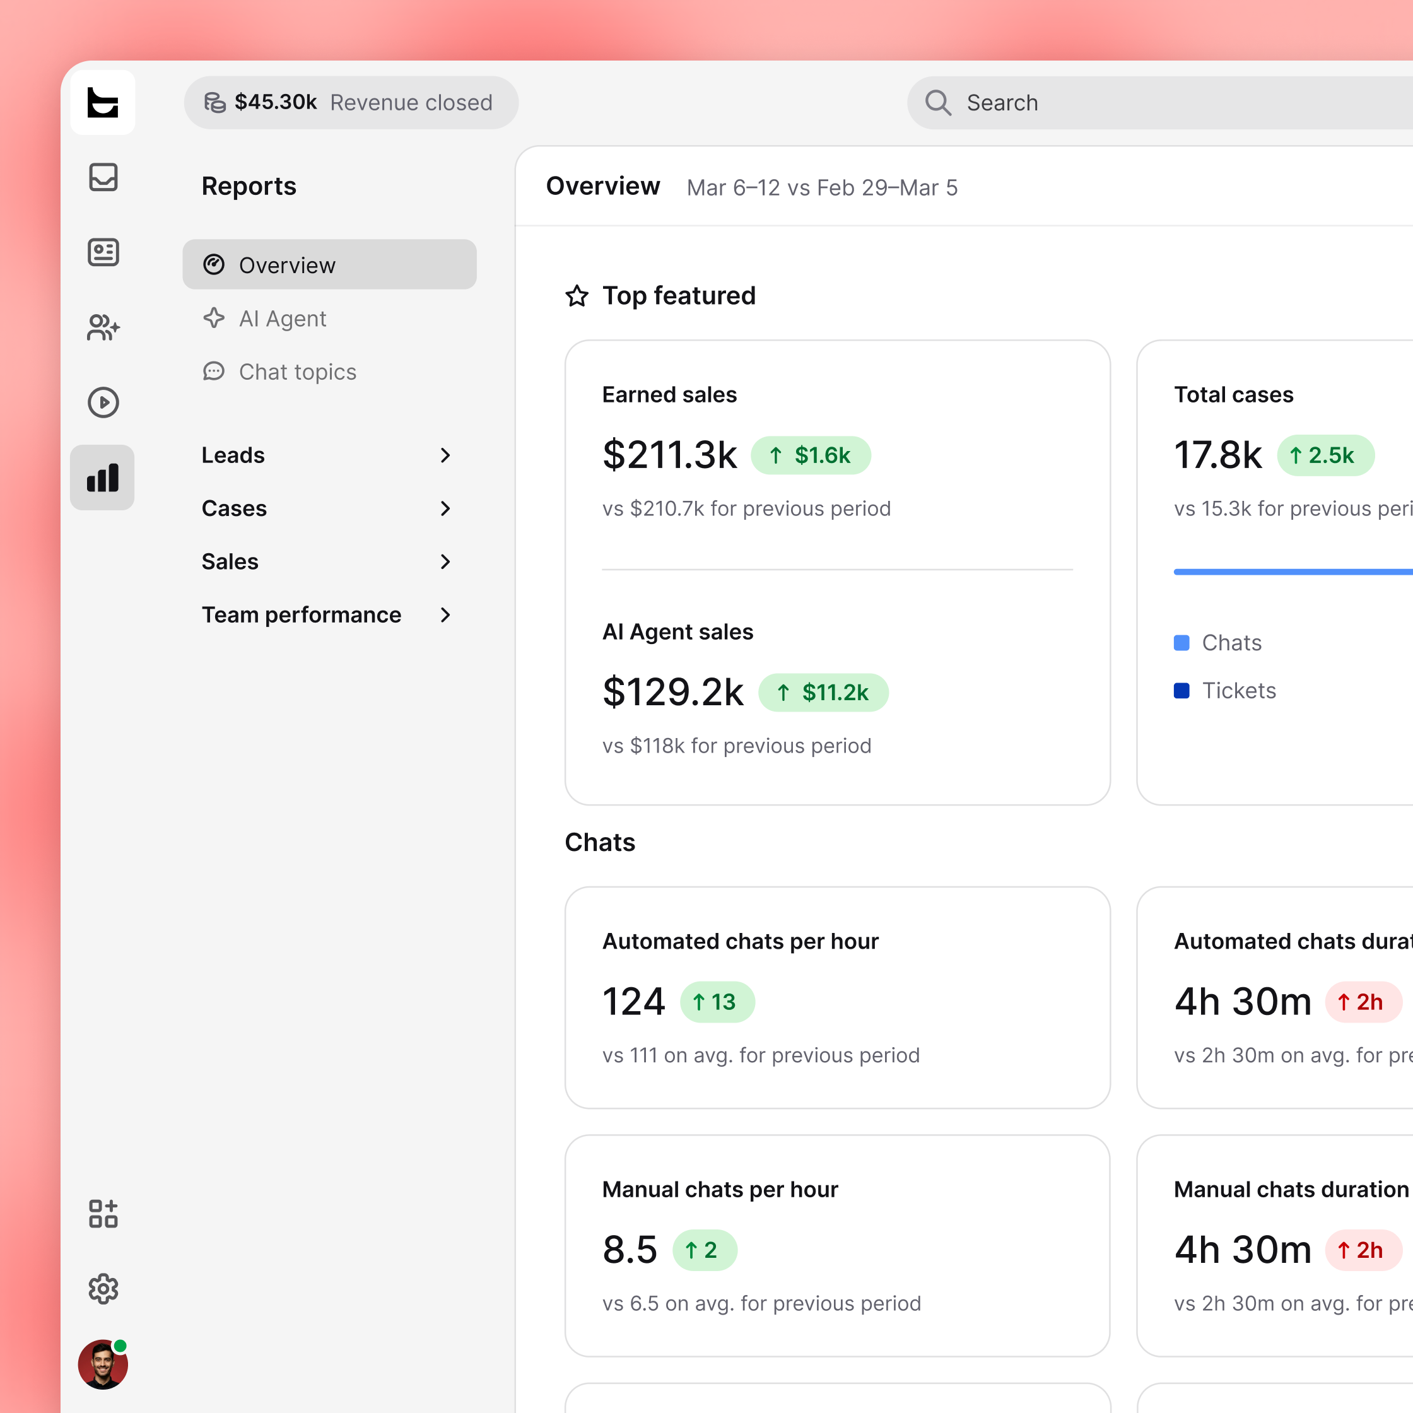
Task: Select Overview in Reports menu
Action: tap(329, 265)
